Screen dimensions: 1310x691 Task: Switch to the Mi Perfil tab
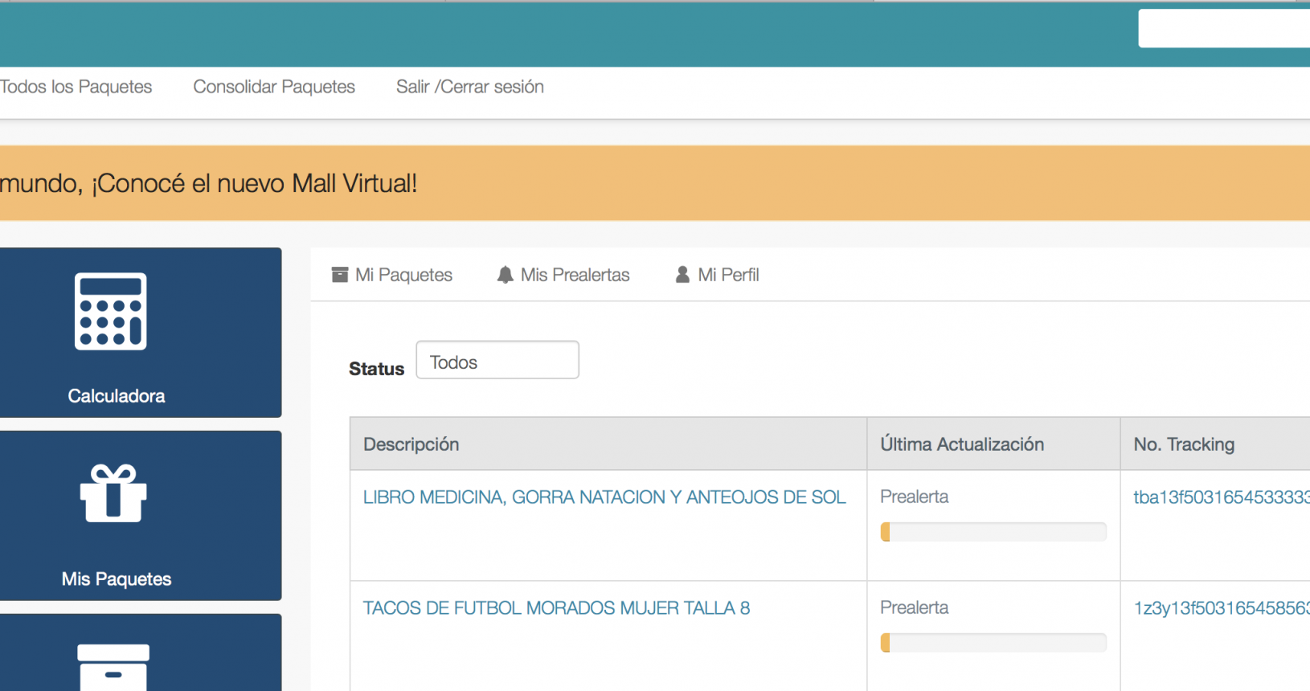(717, 275)
